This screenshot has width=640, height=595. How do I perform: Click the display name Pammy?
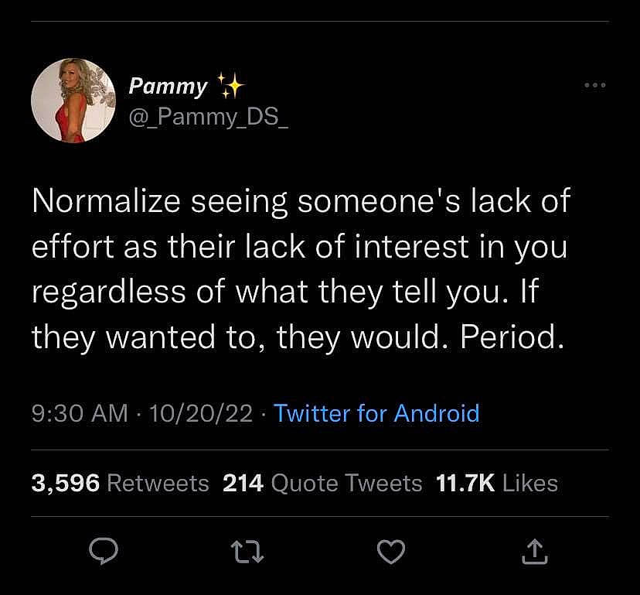click(168, 85)
